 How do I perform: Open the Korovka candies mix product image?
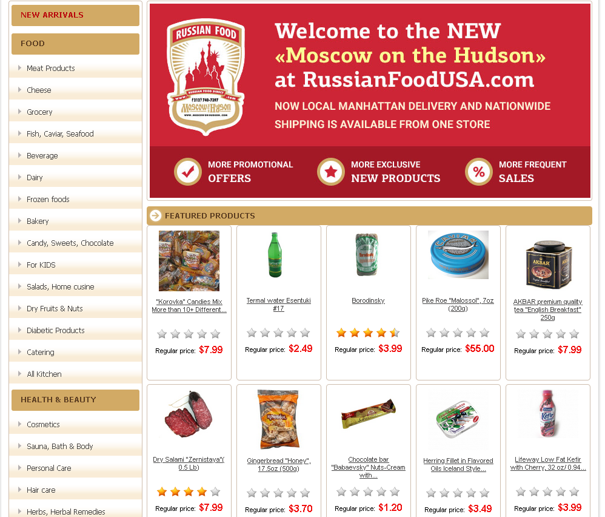(x=189, y=260)
